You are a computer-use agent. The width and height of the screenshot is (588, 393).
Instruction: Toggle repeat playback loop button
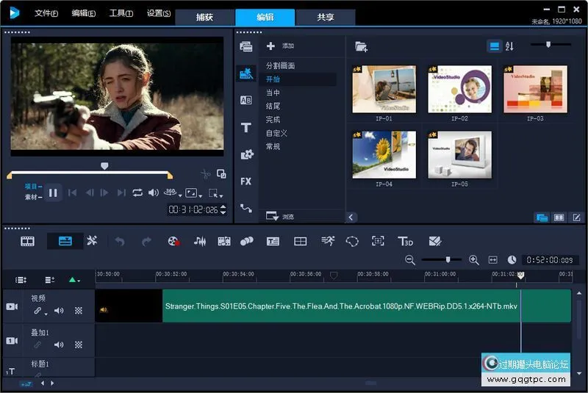[x=137, y=192]
